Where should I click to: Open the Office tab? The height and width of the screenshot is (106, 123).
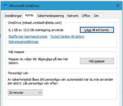(x=86, y=16)
